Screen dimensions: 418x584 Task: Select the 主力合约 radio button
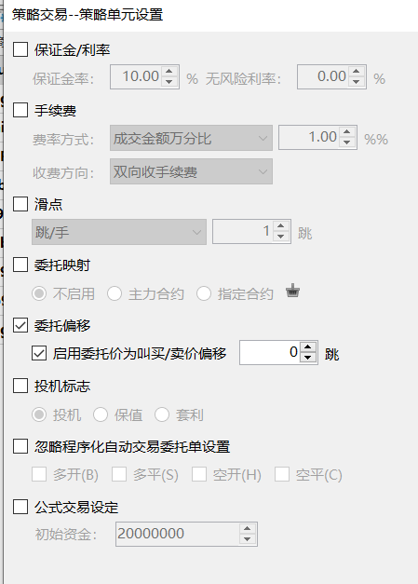[x=115, y=293]
